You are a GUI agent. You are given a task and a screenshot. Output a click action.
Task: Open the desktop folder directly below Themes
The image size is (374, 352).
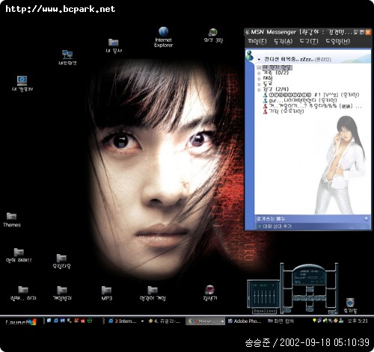[19, 256]
